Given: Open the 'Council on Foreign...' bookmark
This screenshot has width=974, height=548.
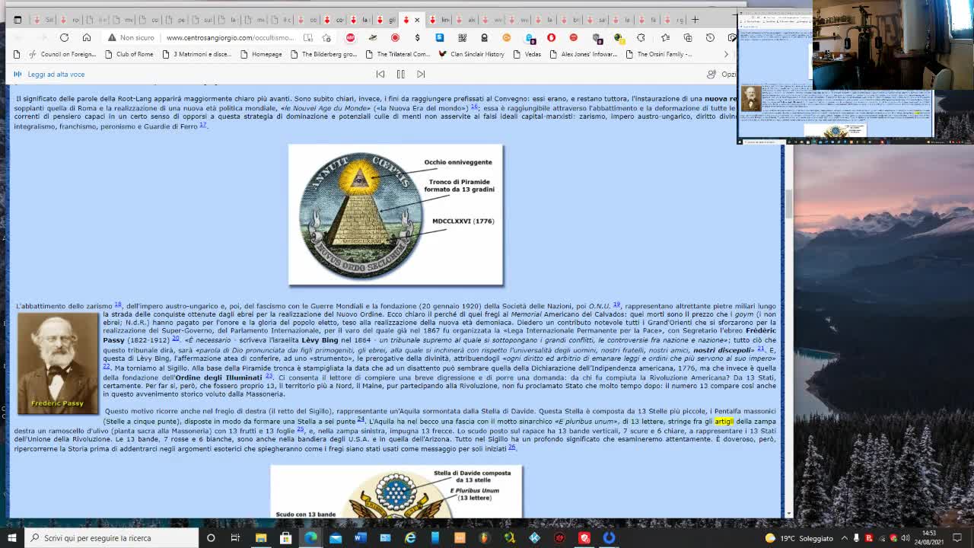Looking at the screenshot, I should 62,54.
